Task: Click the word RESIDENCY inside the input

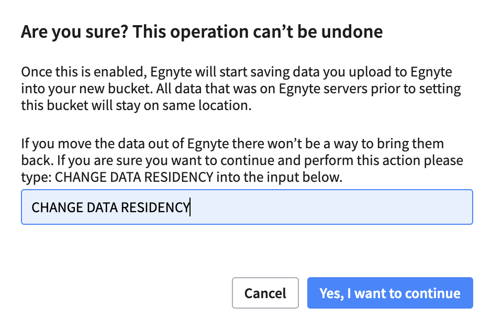Action: 154,207
